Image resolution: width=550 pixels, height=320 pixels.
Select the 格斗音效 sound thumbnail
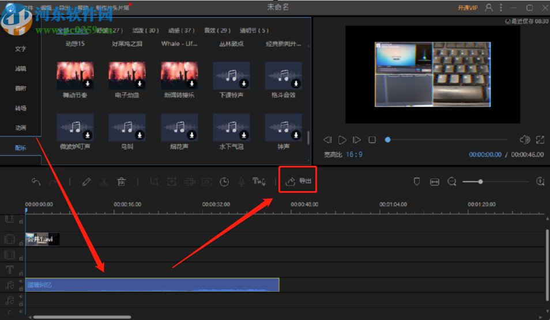pyautogui.click(x=284, y=75)
